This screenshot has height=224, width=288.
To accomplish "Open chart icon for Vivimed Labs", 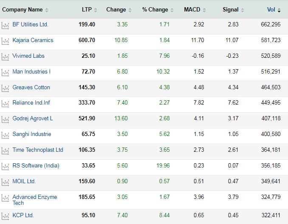I will 5,57.
